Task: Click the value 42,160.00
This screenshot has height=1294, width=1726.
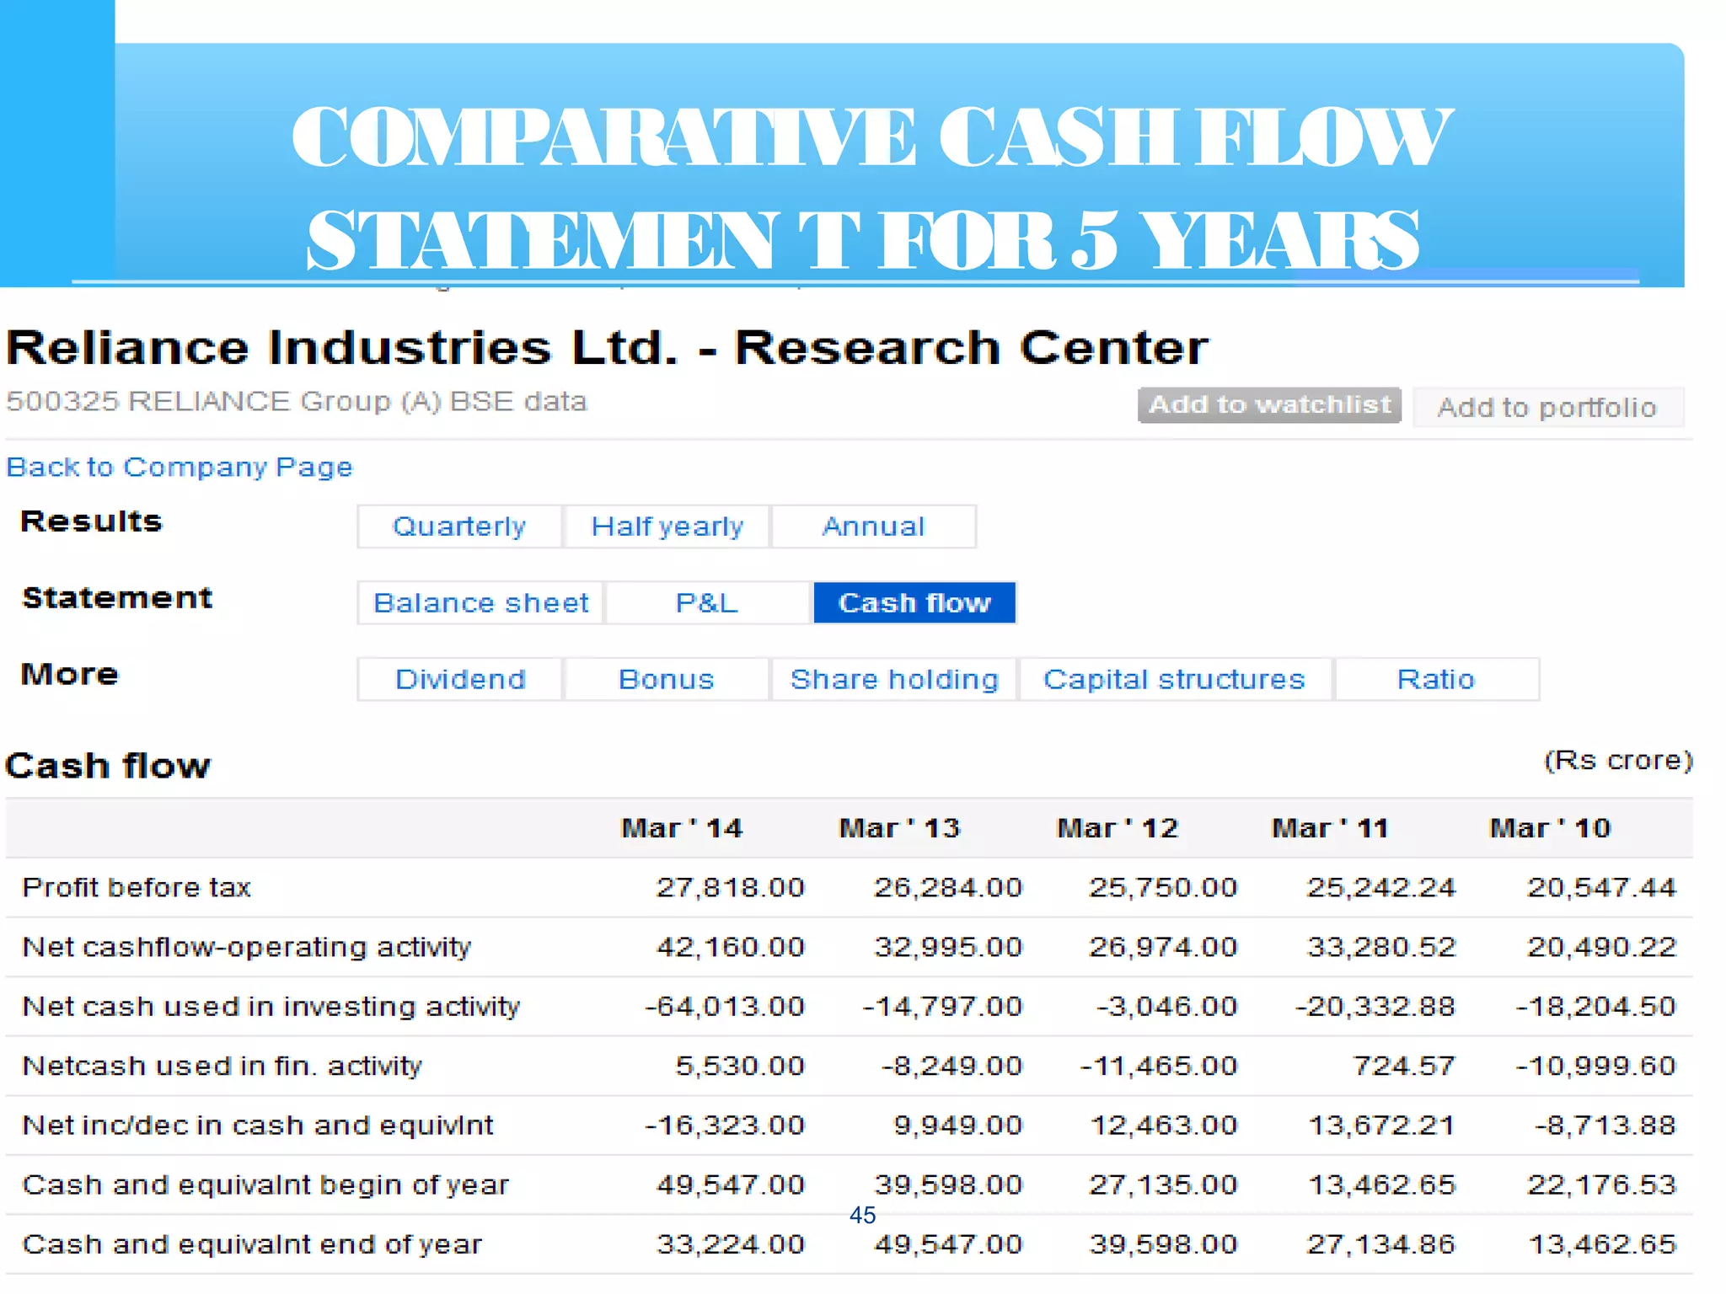Action: pyautogui.click(x=731, y=947)
